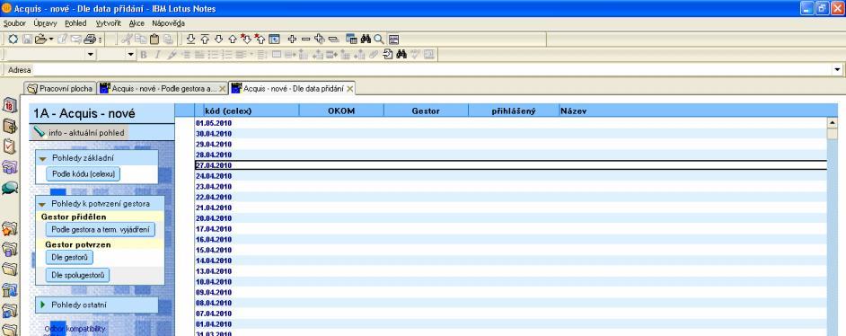Viewport: 846px width, 336px height.
Task: Open the address book icon in left sidebar
Action: (10, 126)
